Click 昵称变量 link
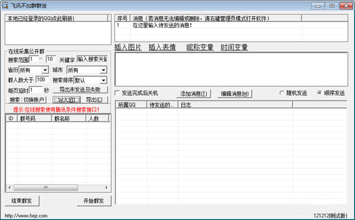The height and width of the screenshot is (220, 355). point(200,47)
